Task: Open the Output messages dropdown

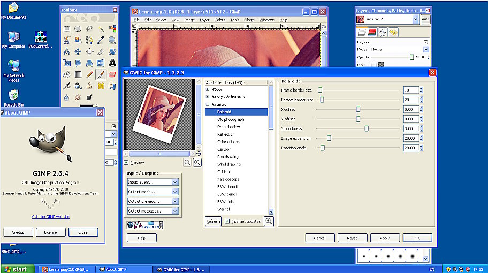Action: [152, 211]
